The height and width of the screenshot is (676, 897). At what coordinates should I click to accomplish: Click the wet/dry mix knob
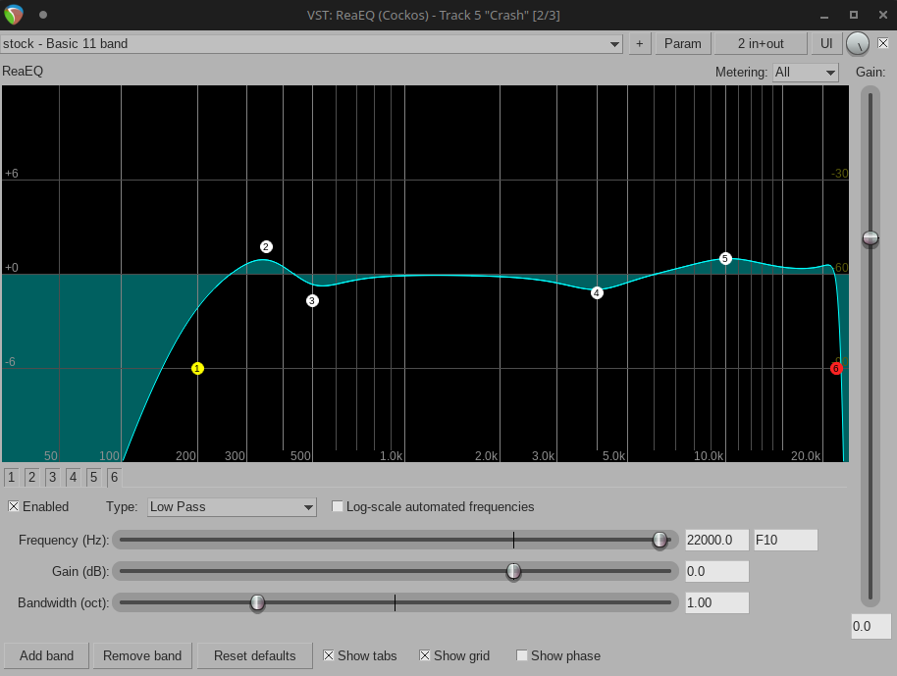[x=857, y=43]
